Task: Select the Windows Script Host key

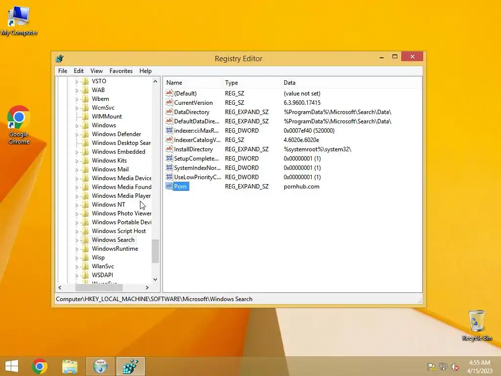Action: coord(119,231)
